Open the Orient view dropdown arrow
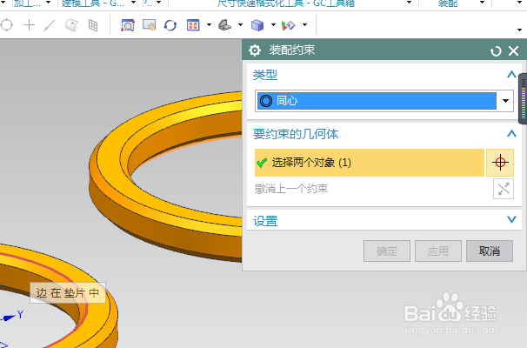Image resolution: width=527 pixels, height=348 pixels. (x=240, y=25)
